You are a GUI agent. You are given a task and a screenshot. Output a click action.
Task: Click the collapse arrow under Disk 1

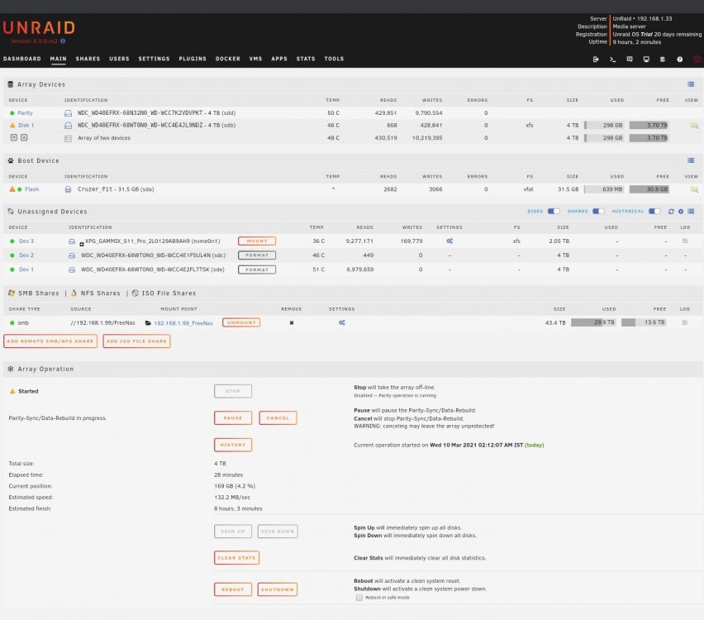point(14,137)
